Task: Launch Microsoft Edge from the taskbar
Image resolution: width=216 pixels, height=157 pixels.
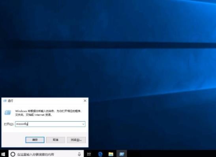Action: click(x=100, y=154)
